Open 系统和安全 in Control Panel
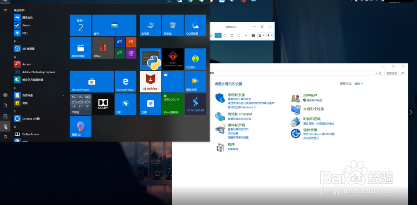The image size is (417, 205). click(236, 95)
